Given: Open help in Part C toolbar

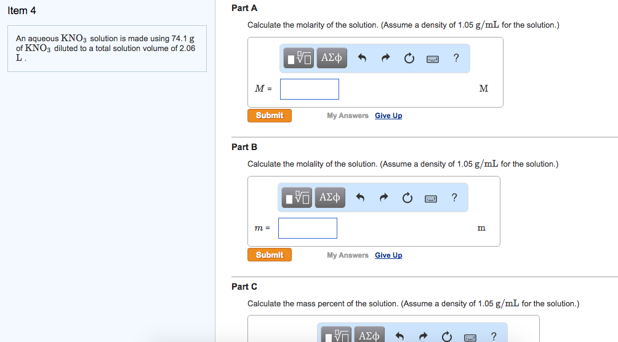Looking at the screenshot, I should 494,336.
